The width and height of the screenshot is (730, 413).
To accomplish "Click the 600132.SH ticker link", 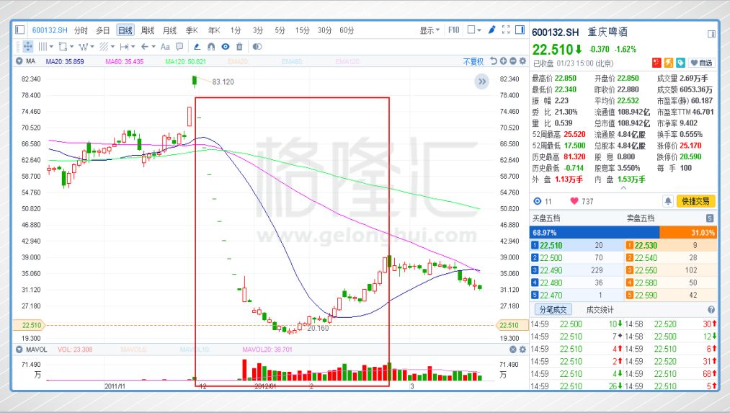I will tap(50, 30).
